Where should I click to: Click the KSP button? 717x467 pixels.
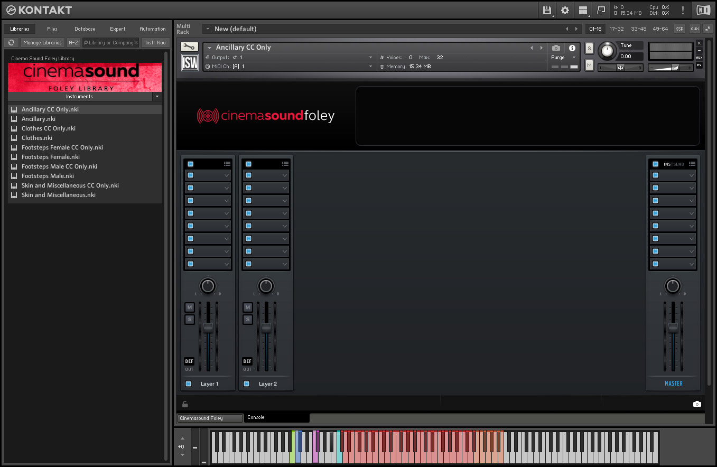tap(679, 29)
